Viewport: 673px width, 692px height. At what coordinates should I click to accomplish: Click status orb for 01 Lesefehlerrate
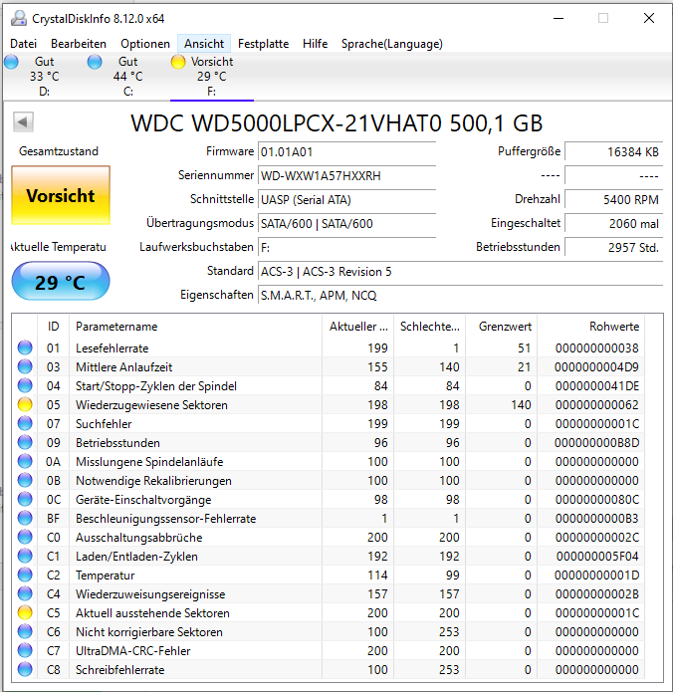(25, 347)
